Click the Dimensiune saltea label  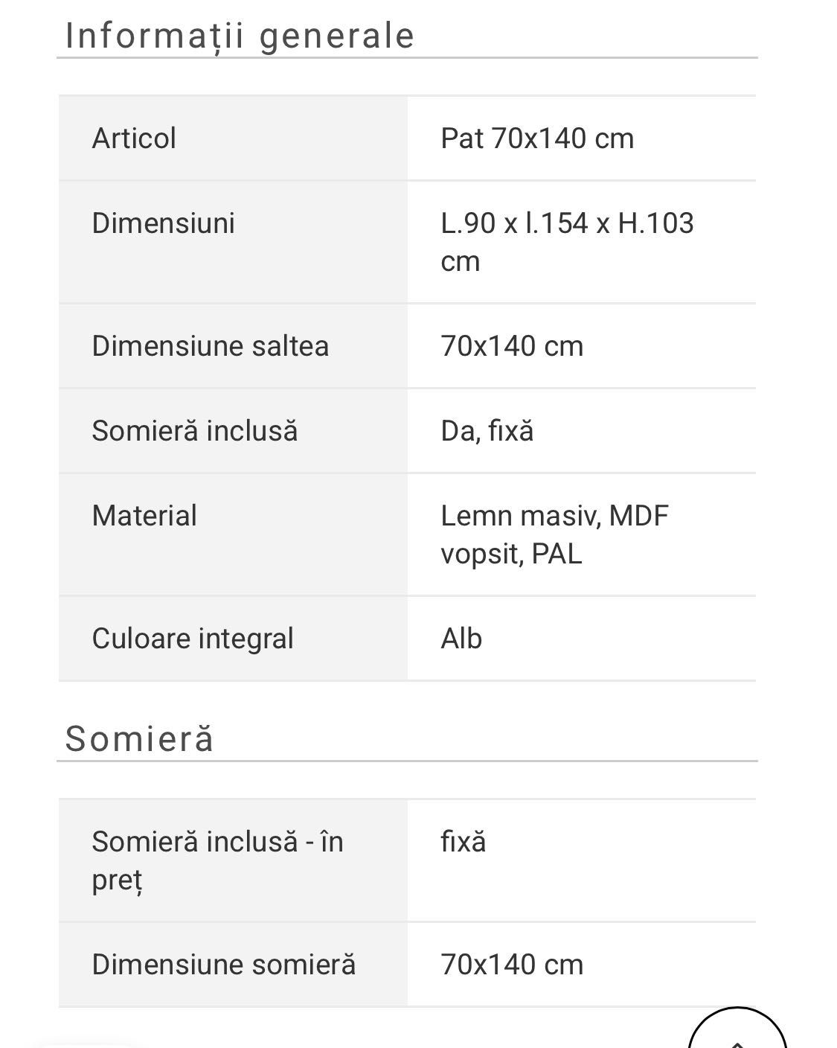point(211,346)
